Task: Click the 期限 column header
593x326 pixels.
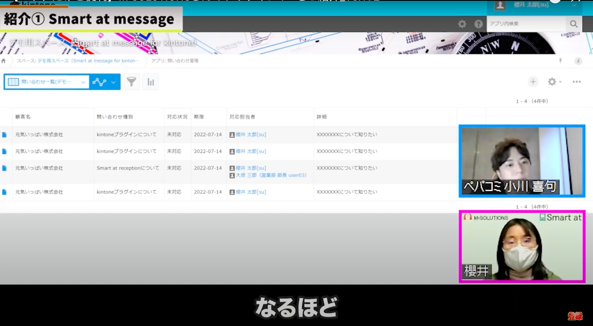Action: [x=199, y=117]
